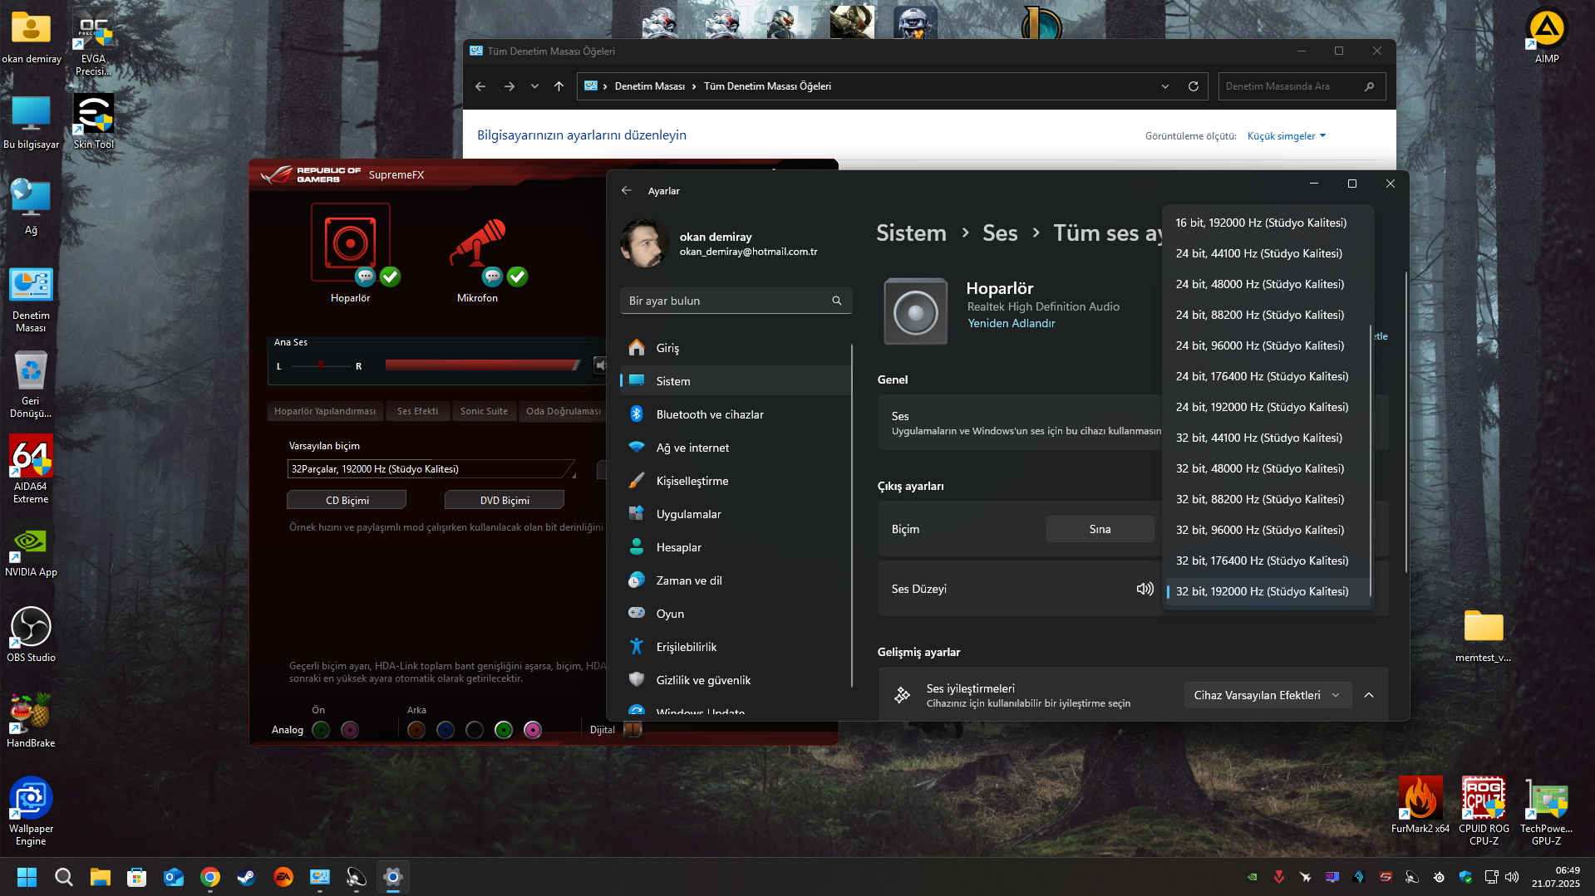Open Google Chrome from the taskbar
Viewport: 1595px width, 896px height.
point(209,877)
